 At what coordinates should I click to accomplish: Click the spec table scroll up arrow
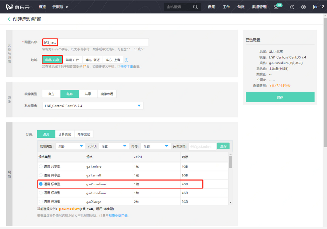coord(231,154)
